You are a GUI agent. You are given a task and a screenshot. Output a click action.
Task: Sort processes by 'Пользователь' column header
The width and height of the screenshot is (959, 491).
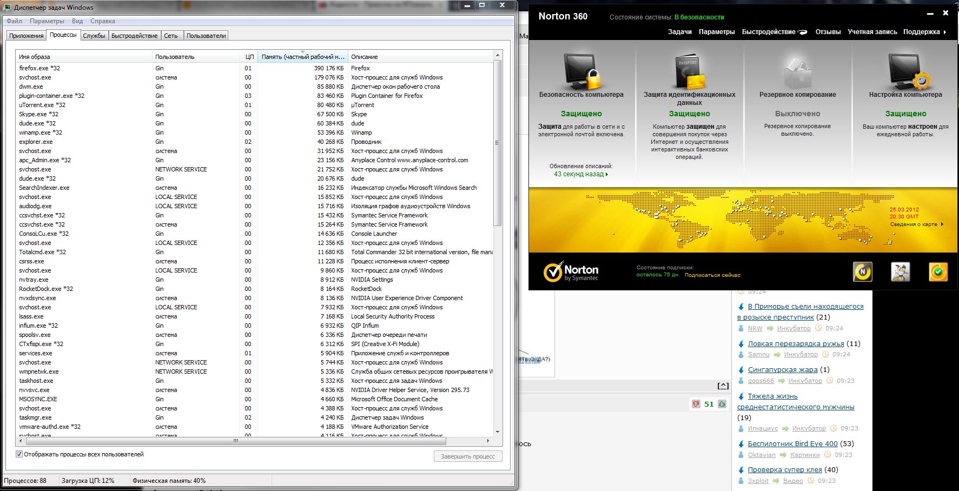(196, 57)
